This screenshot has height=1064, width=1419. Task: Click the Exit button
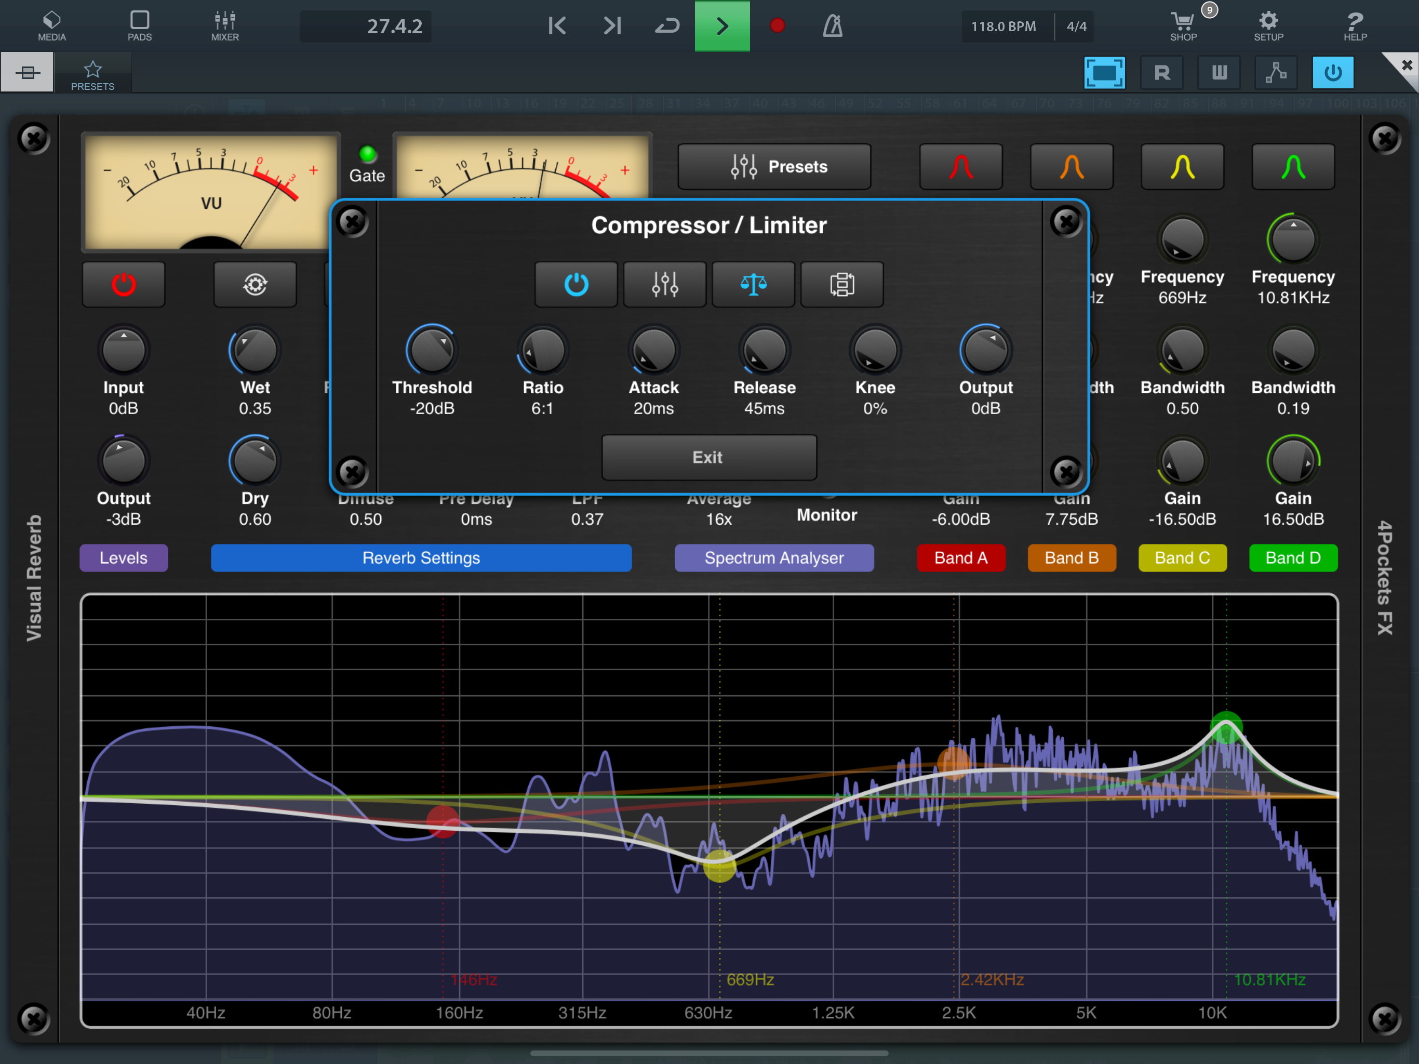click(x=708, y=457)
